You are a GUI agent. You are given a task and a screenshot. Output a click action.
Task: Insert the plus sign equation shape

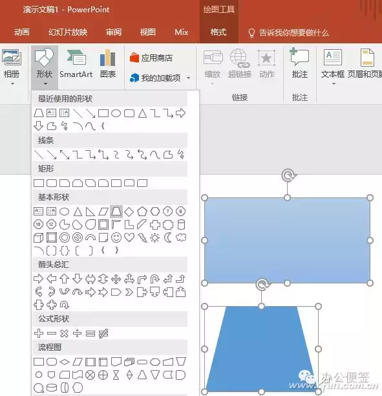tap(39, 333)
